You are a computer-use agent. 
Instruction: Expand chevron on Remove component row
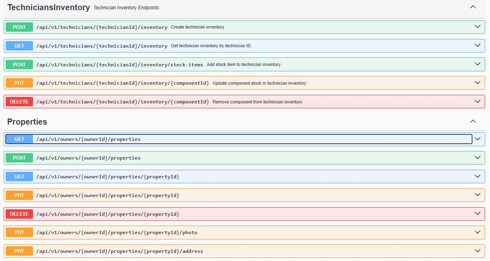pyautogui.click(x=478, y=101)
